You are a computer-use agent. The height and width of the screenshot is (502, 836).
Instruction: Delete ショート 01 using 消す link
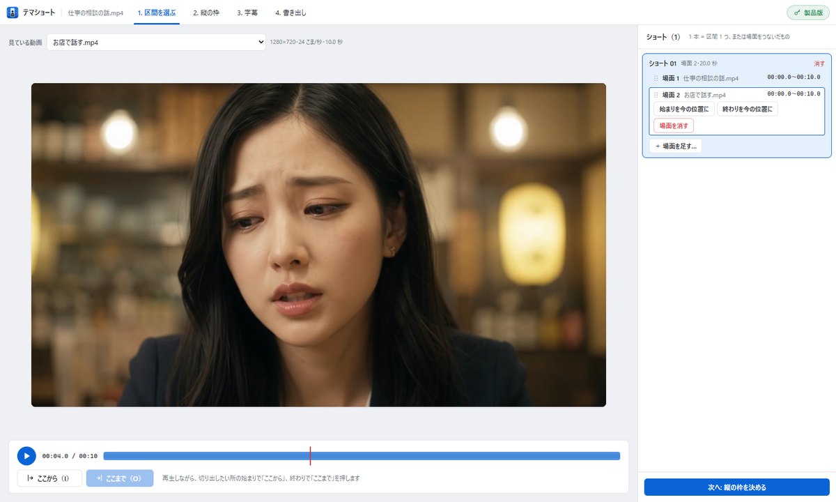click(819, 63)
